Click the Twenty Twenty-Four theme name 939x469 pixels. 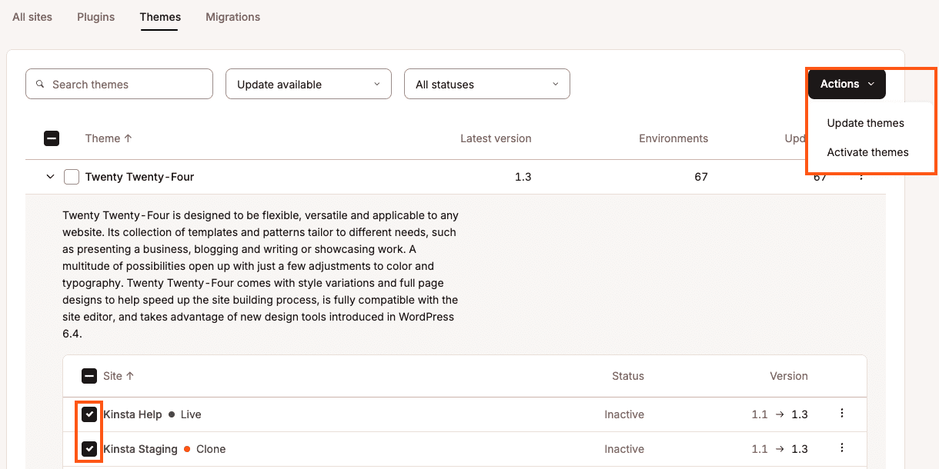tap(139, 177)
